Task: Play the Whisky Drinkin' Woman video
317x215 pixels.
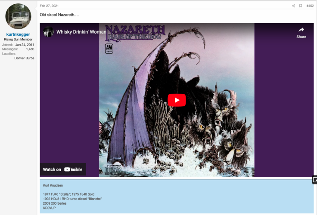Action: pos(177,100)
